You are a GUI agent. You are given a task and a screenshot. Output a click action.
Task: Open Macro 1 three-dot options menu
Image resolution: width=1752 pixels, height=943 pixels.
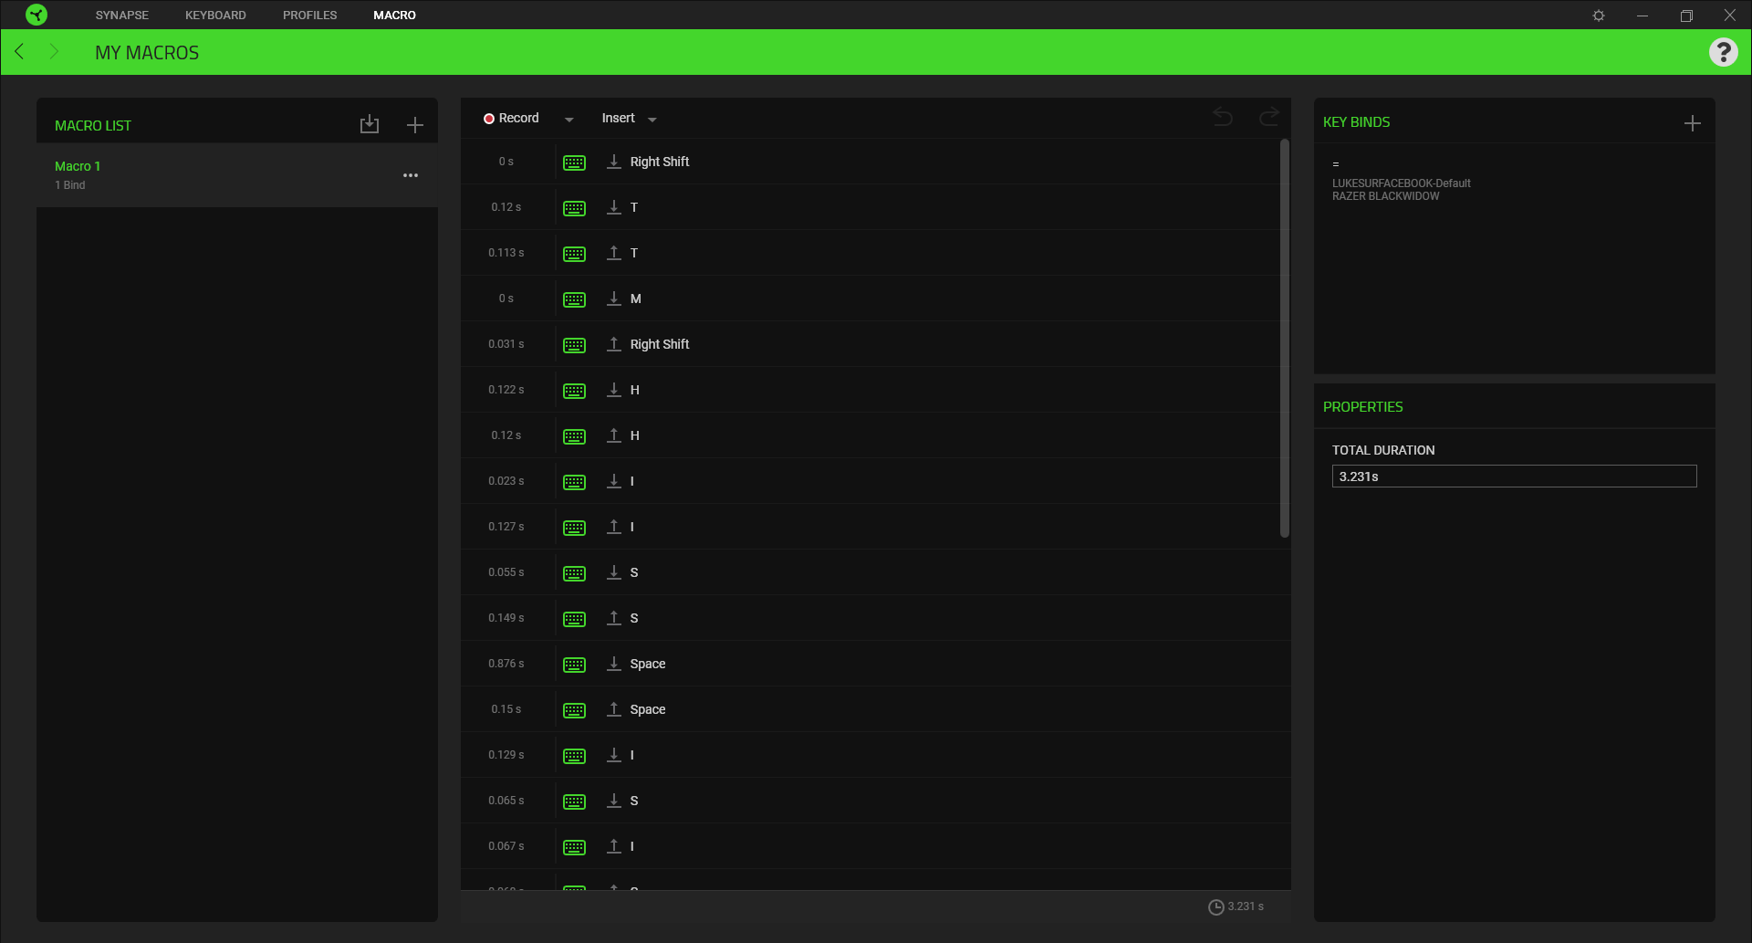[411, 175]
